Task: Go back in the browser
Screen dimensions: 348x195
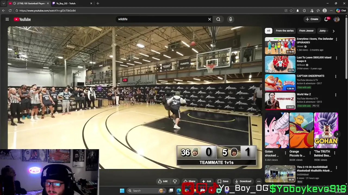Action: (x=4, y=11)
